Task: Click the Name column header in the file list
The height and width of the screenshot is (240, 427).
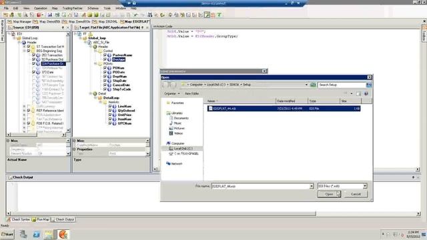Action: 241,101
